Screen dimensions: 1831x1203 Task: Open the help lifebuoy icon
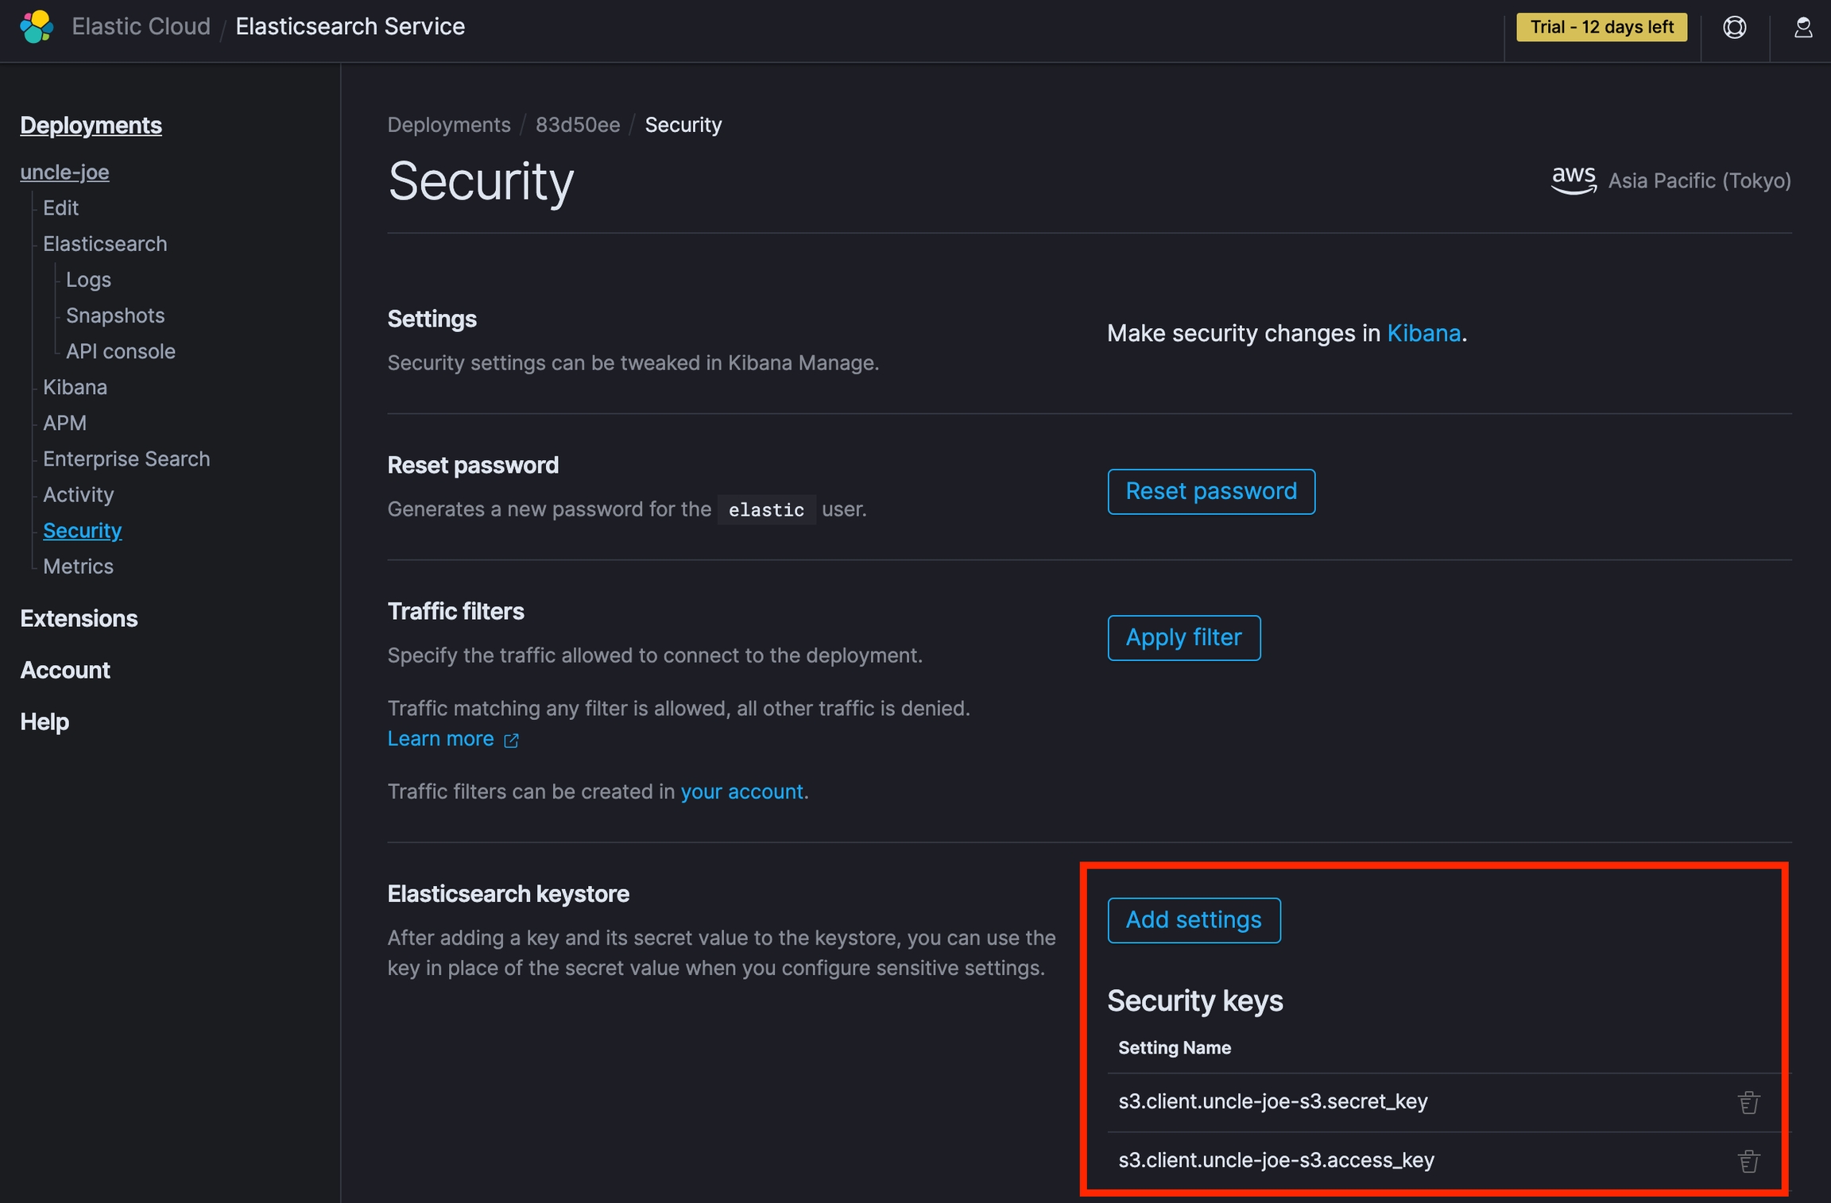(1734, 27)
